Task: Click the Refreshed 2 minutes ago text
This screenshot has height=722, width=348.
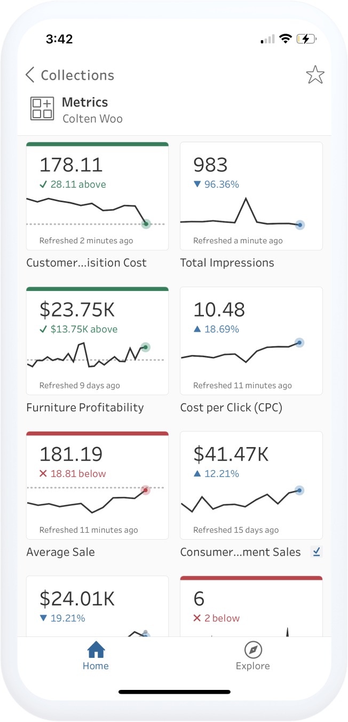Action: pos(86,241)
